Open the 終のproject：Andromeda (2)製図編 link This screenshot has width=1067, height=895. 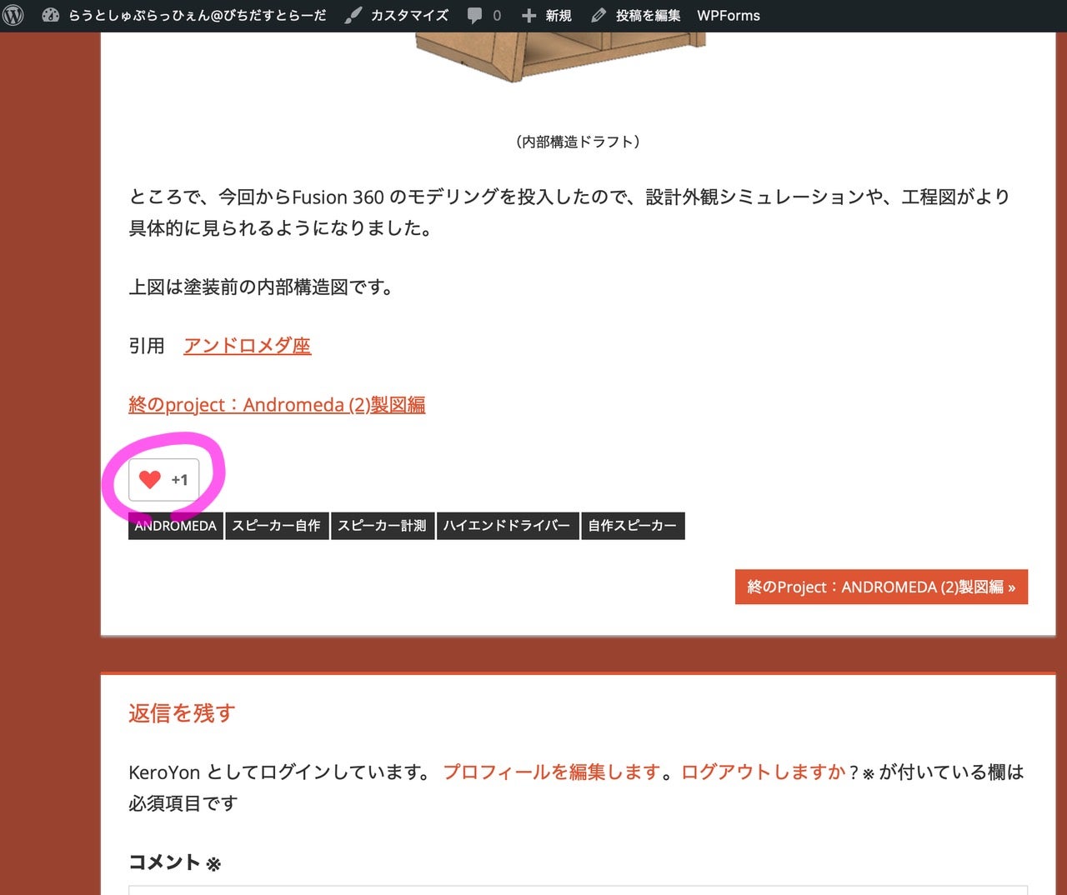[277, 404]
